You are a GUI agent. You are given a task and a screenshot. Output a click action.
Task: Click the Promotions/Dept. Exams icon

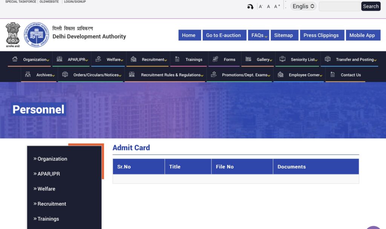click(214, 74)
